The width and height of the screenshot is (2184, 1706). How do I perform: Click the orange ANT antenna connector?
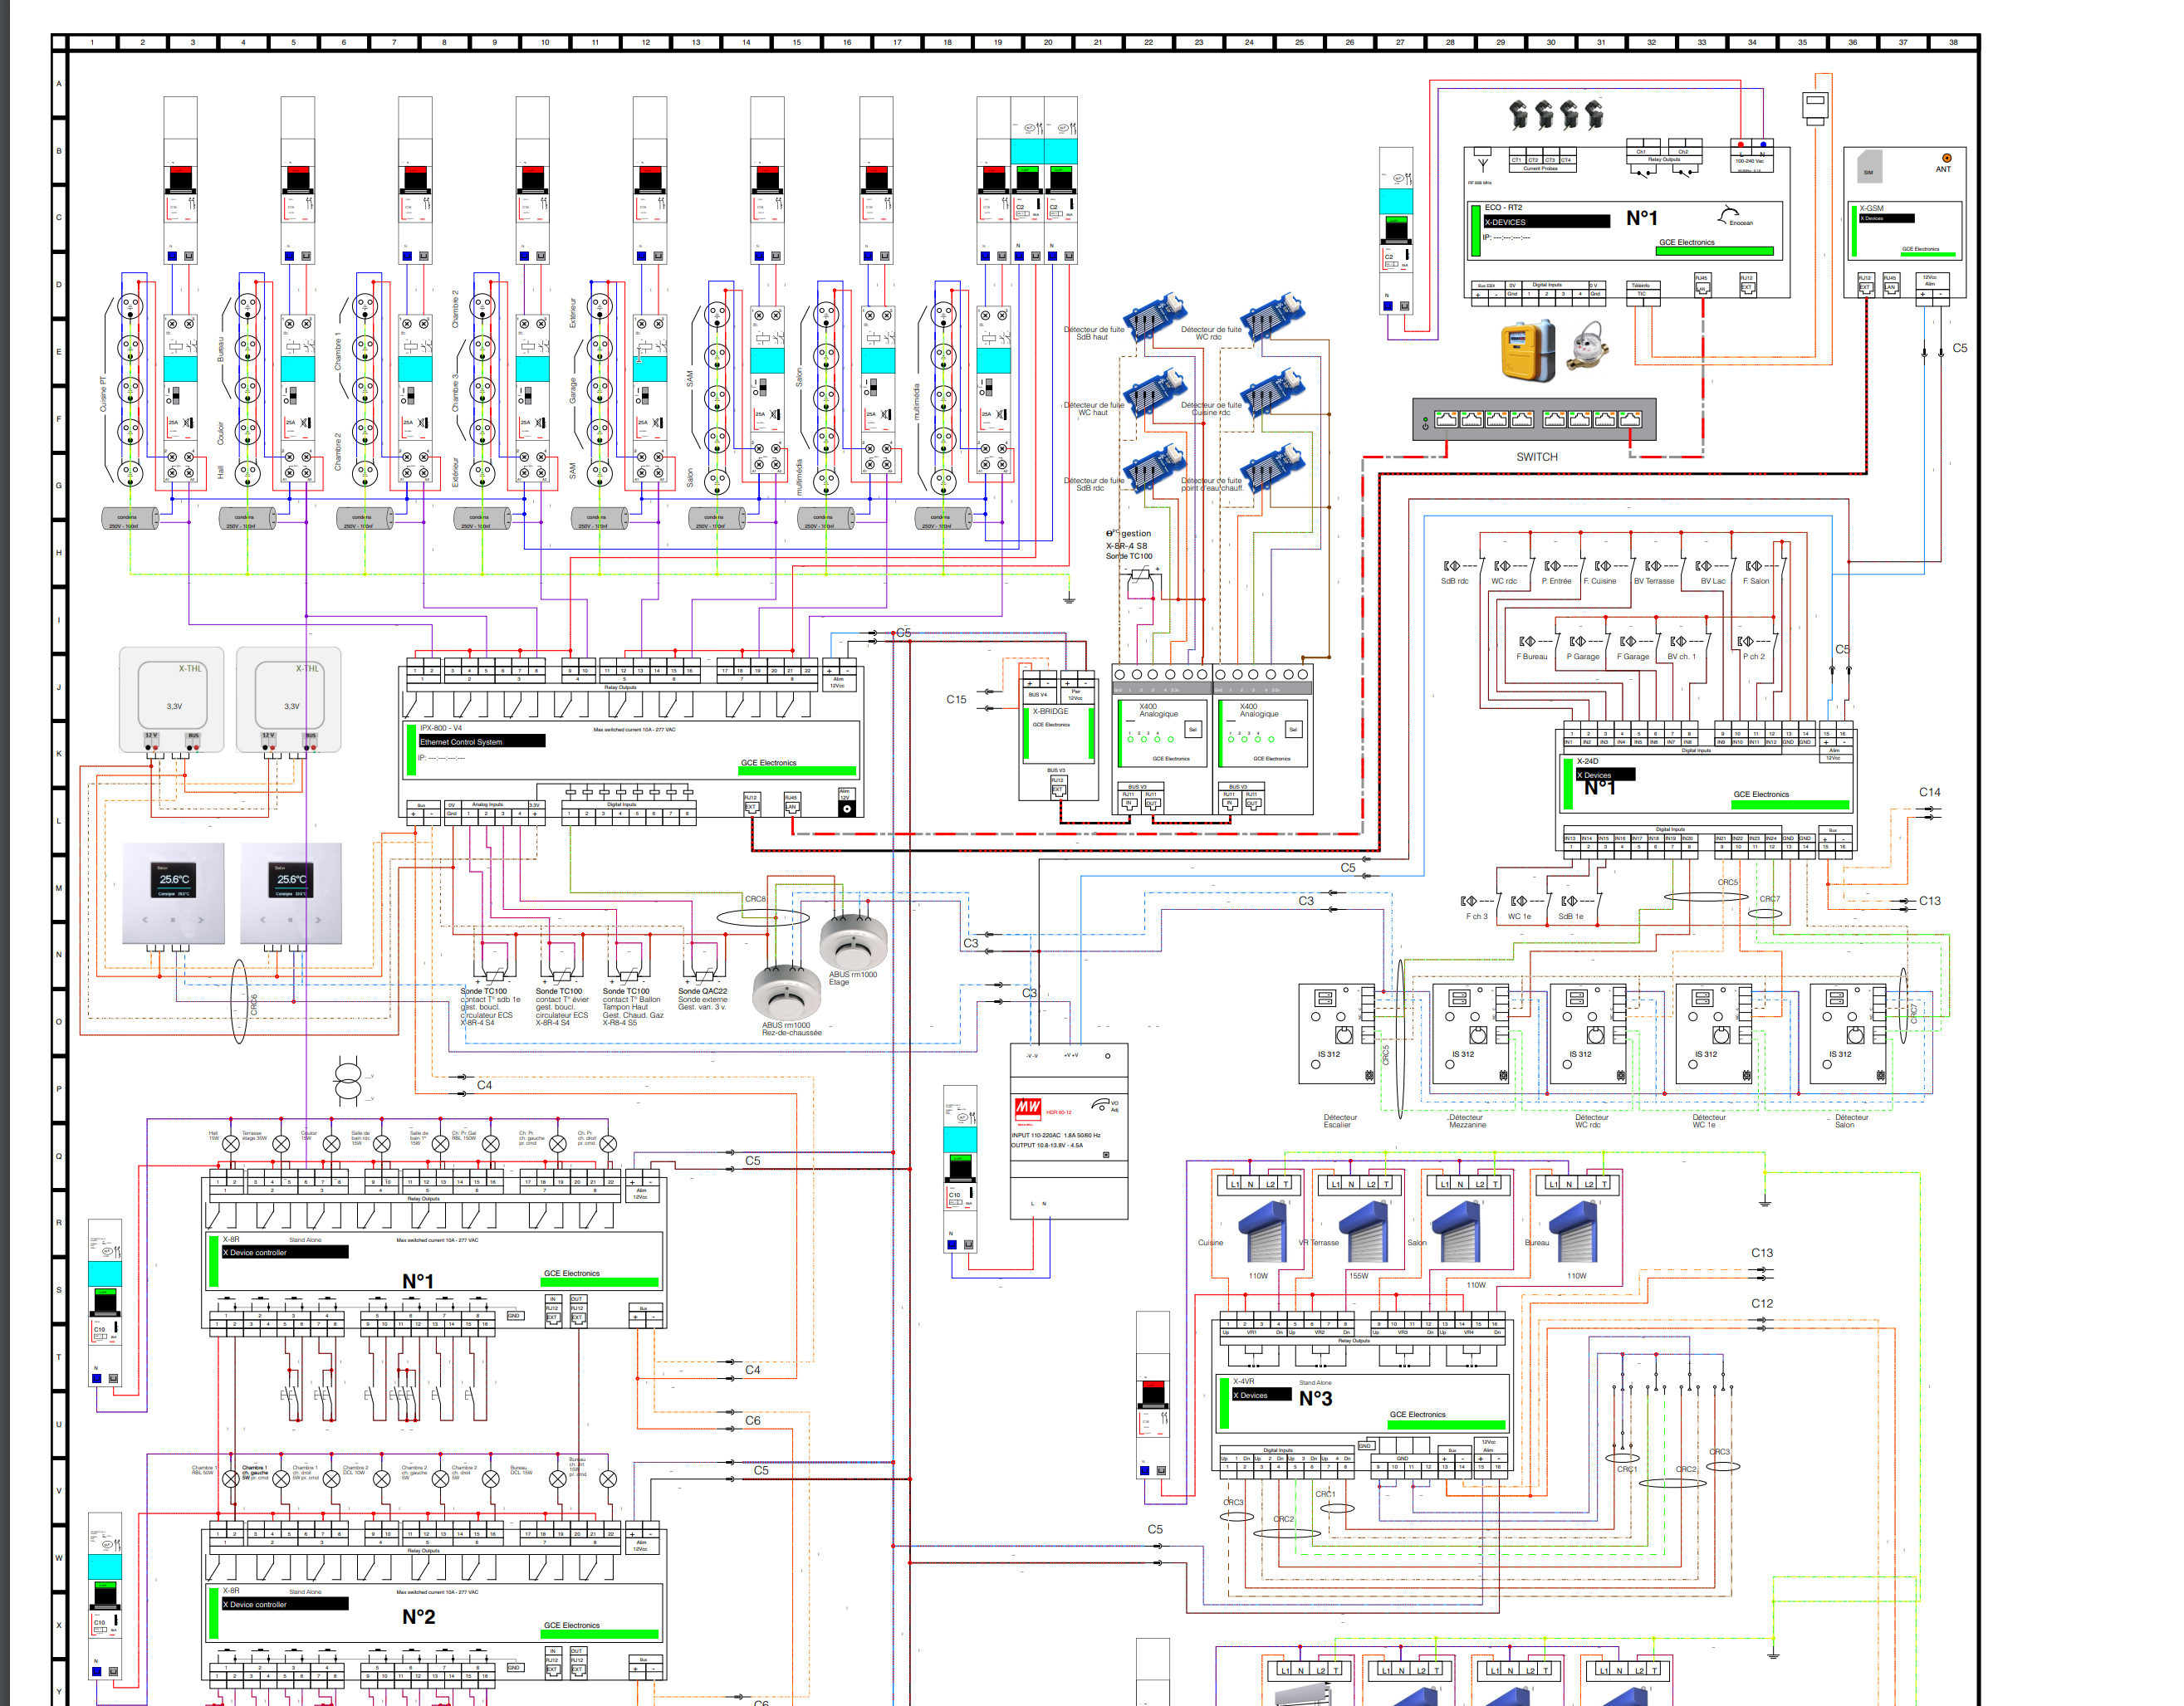point(1946,158)
